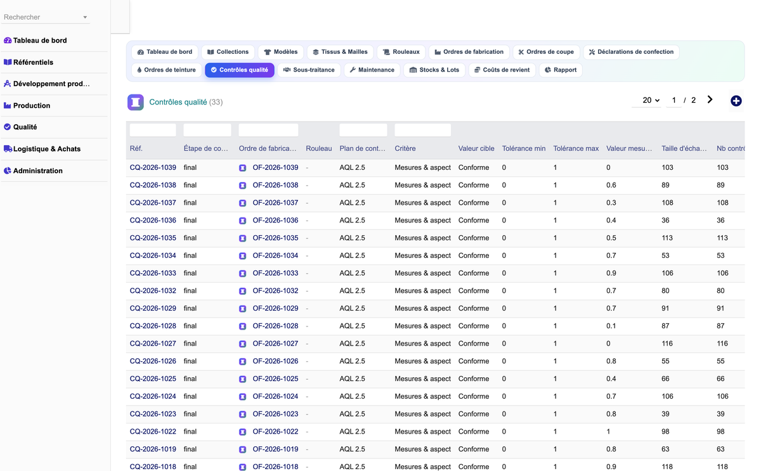Open the Sous-traitance tab
Image resolution: width=761 pixels, height=471 pixels.
coord(309,70)
